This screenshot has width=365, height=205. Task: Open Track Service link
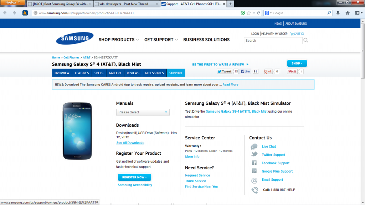[x=196, y=181]
